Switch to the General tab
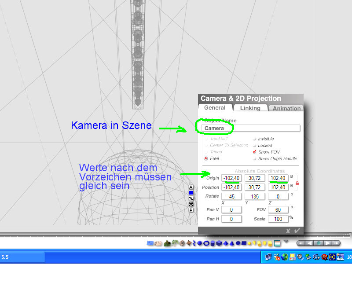Screen dimensions: 352x301 [215, 108]
